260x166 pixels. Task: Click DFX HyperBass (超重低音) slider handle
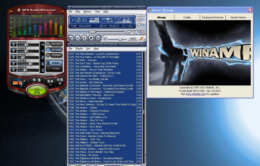coord(25,70)
